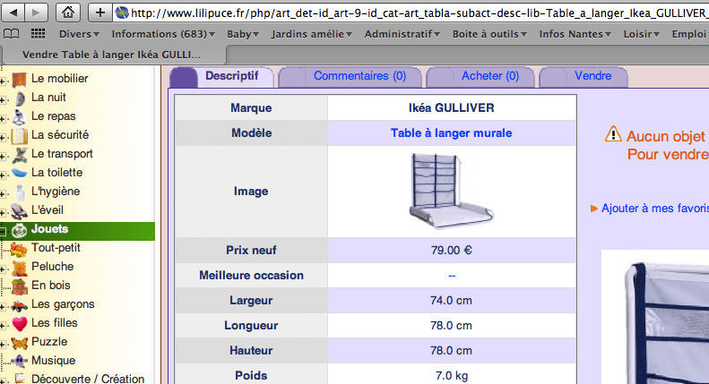Click the En bois wooden blocks icon
This screenshot has height=384, width=709.
20,286
